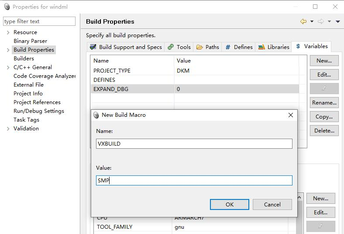Click lower New... button
This screenshot has width=344, height=234.
(x=320, y=199)
